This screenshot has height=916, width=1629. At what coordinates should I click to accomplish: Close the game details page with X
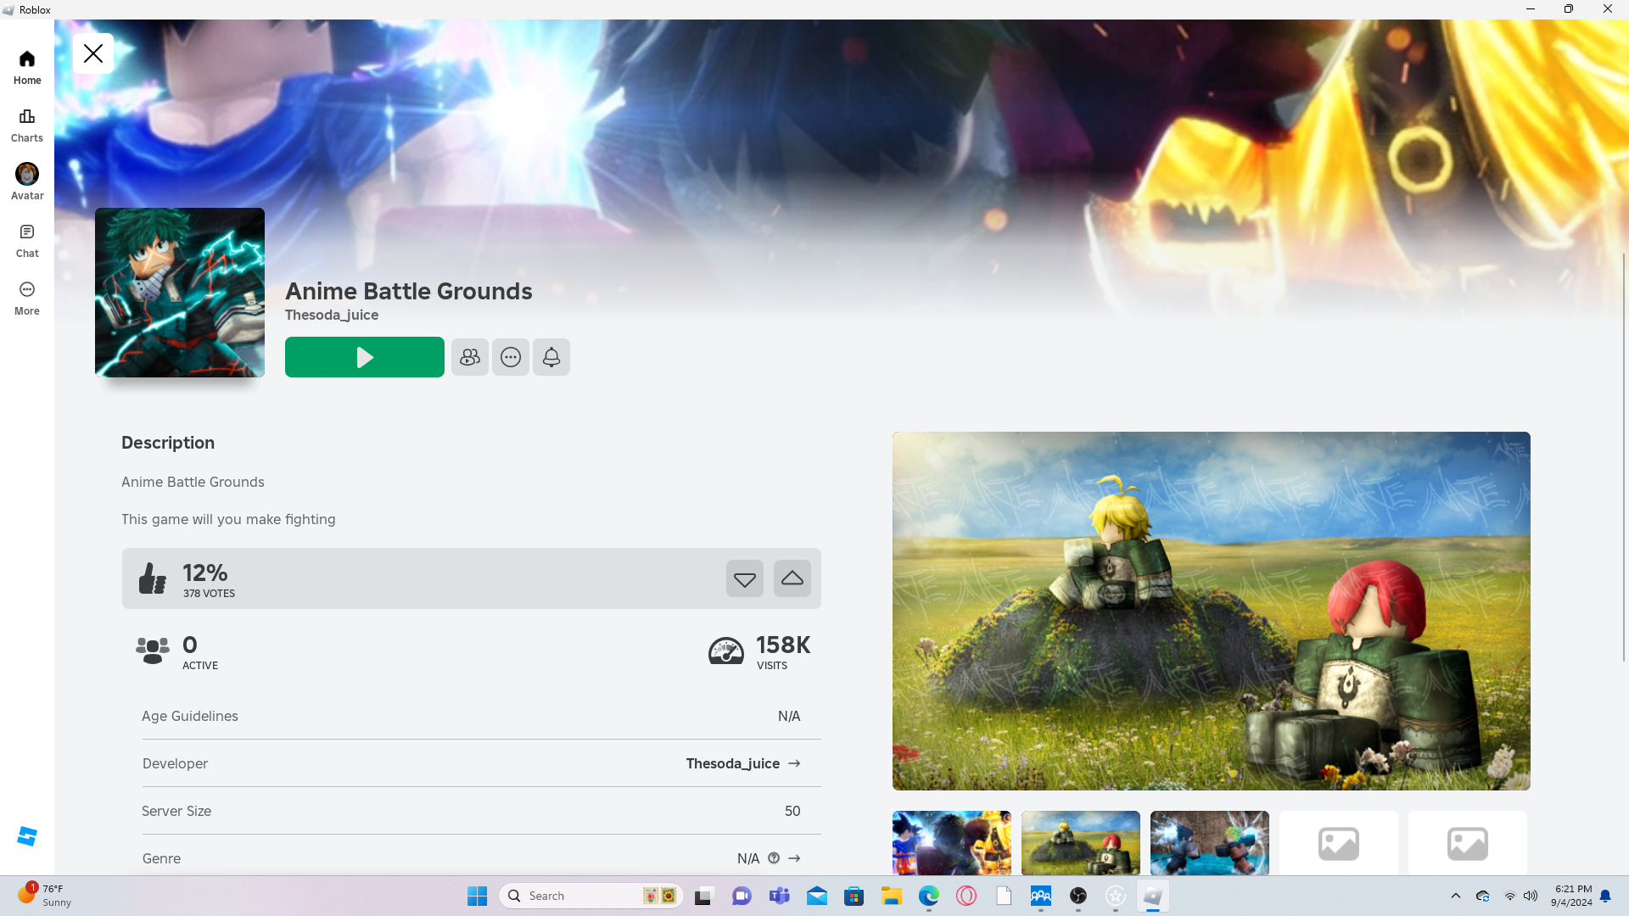93,53
